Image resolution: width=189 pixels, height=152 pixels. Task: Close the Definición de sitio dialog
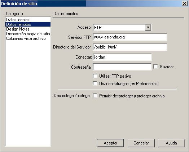(185, 4)
